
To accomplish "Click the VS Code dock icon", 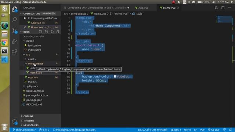I will tap(4, 60).
